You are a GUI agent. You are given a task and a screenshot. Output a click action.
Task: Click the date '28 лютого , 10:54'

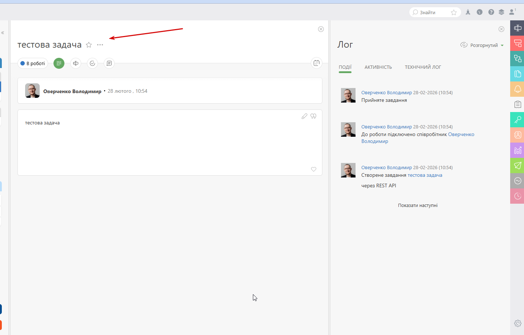(127, 91)
